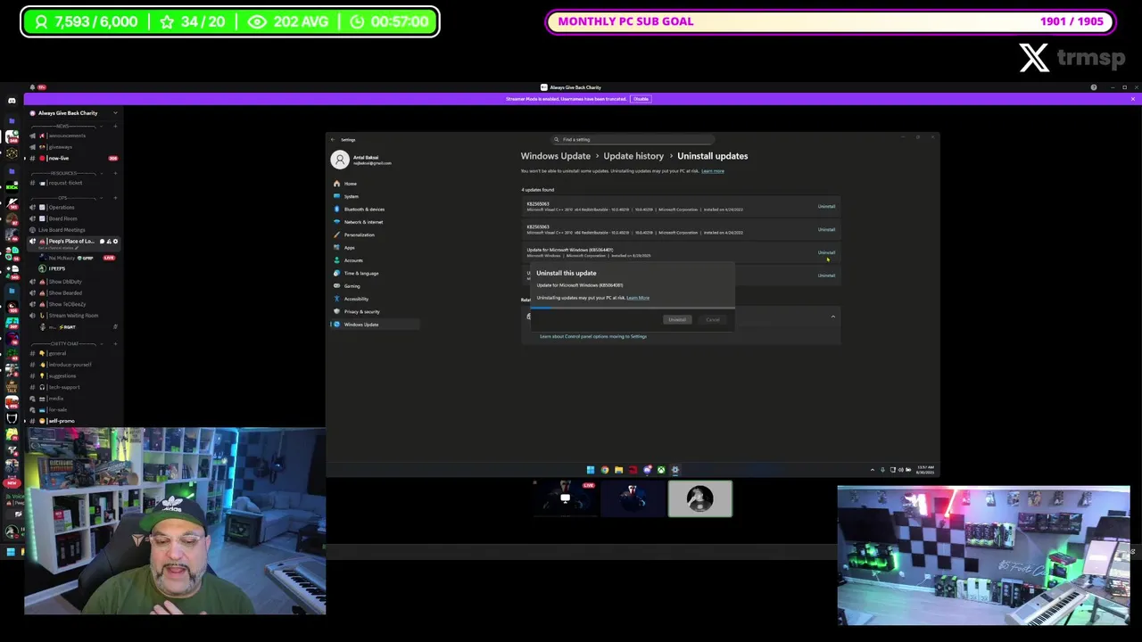Select highlighted avatar participant tile
This screenshot has width=1142, height=642.
click(x=700, y=498)
